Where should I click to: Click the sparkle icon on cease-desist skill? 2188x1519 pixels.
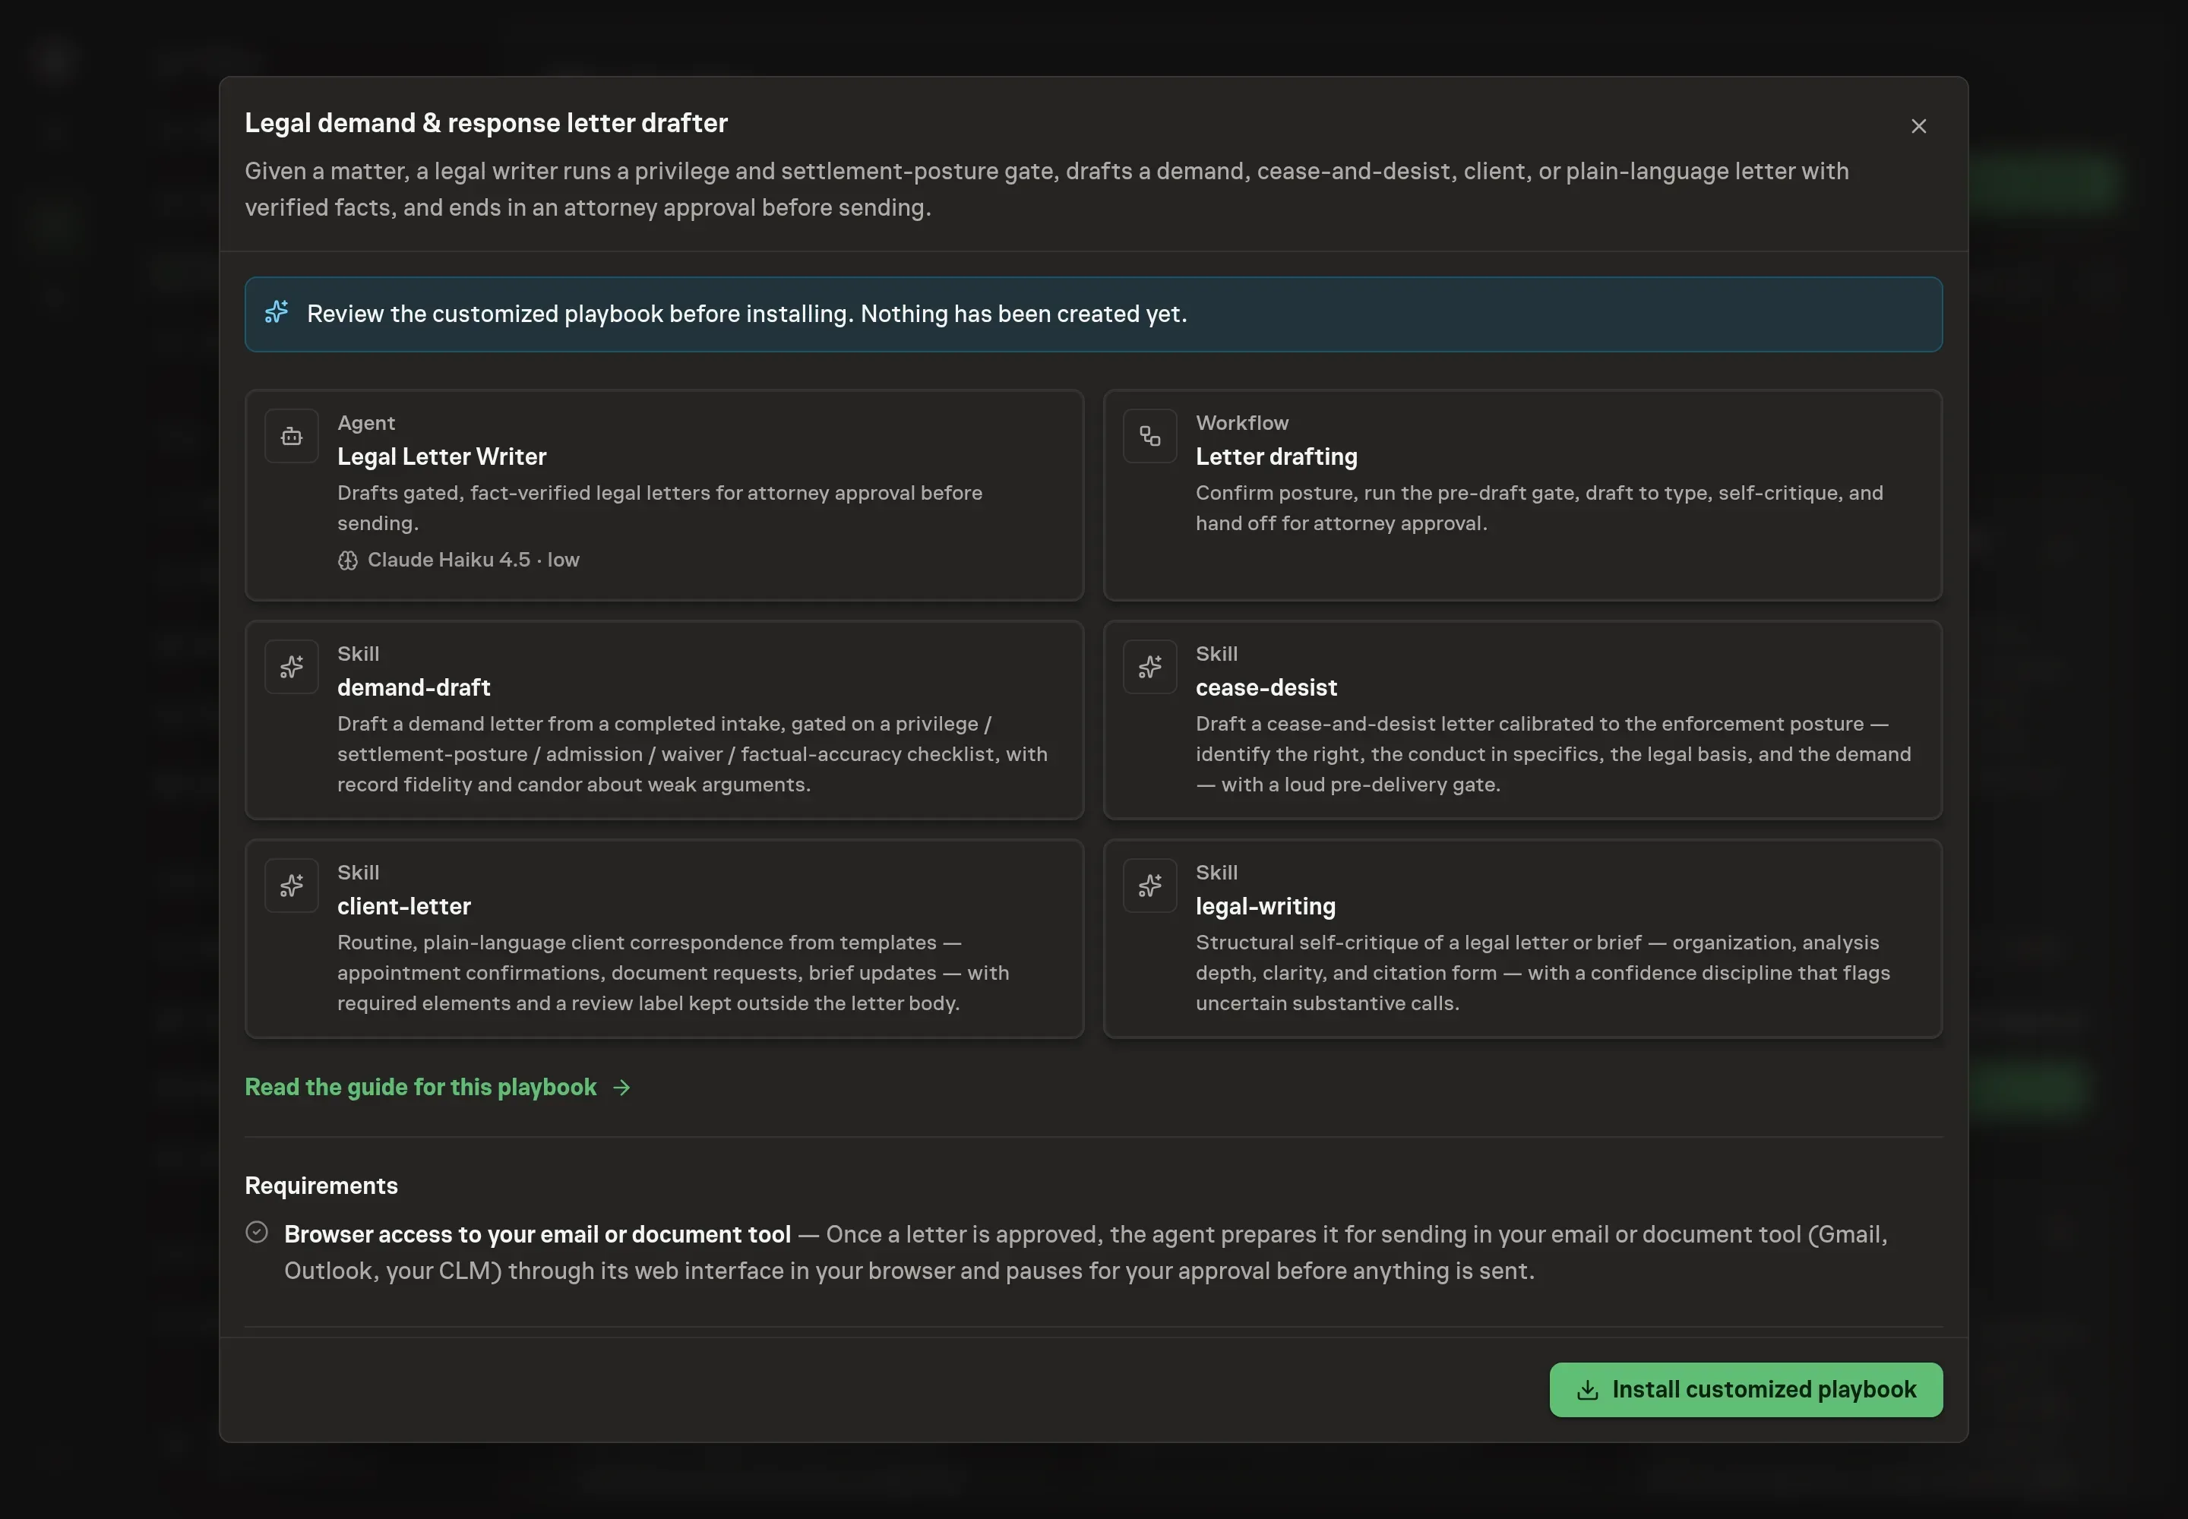[x=1149, y=666]
